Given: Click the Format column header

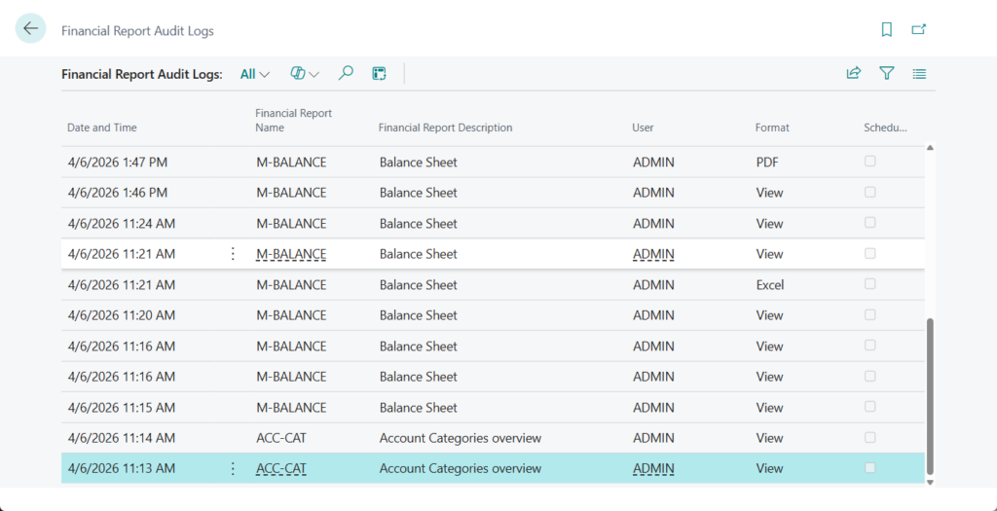Looking at the screenshot, I should [x=772, y=128].
